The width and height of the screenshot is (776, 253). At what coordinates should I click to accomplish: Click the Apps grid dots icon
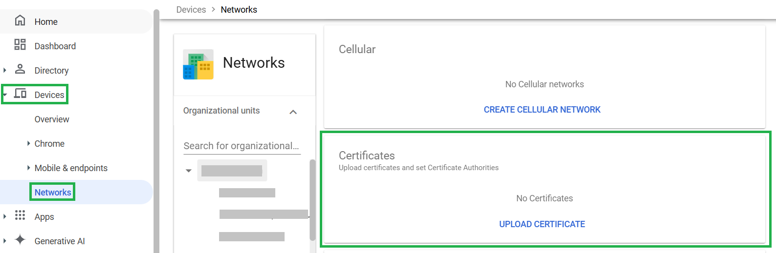pos(20,215)
